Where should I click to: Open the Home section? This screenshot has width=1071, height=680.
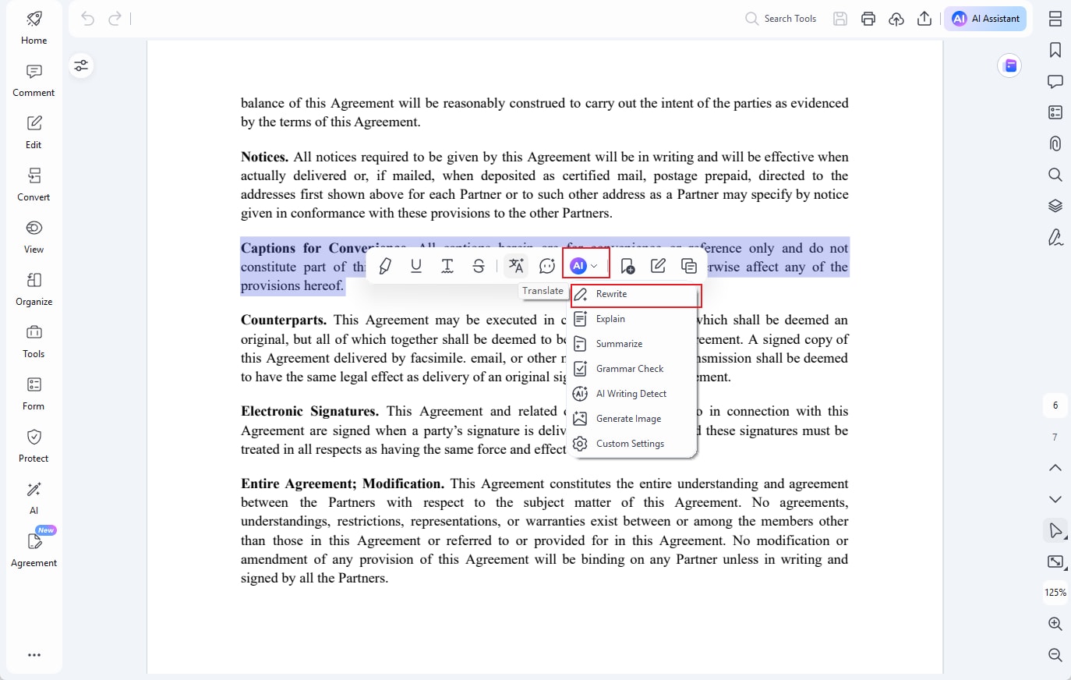point(34,27)
